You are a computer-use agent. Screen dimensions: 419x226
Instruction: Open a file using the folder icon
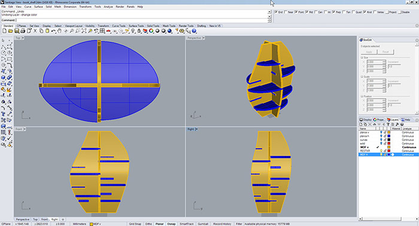click(10, 31)
